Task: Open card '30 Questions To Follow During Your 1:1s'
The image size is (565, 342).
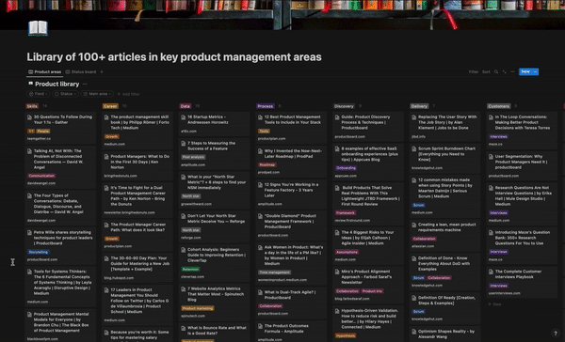Action: (x=60, y=127)
